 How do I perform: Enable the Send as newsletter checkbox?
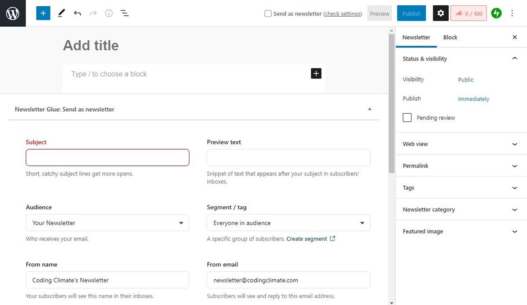(x=268, y=14)
